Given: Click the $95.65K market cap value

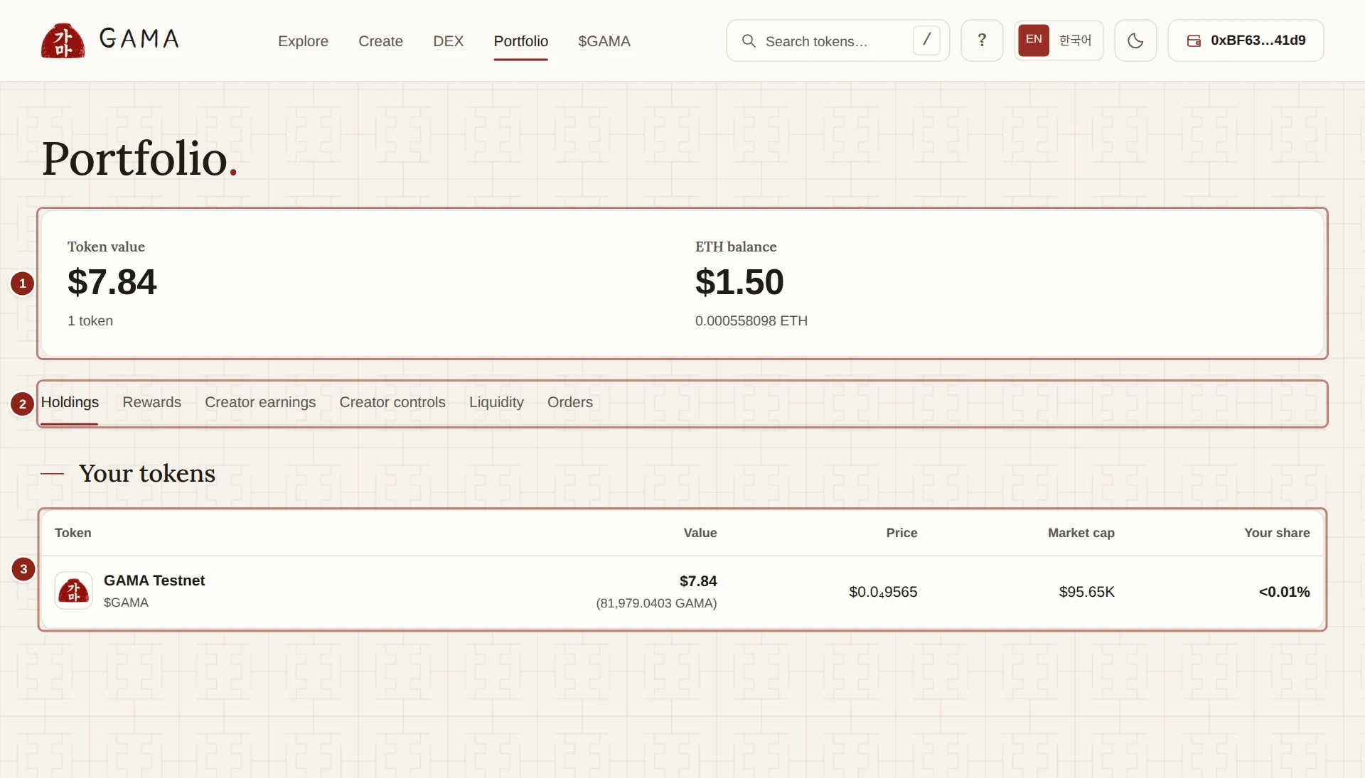Looking at the screenshot, I should (x=1086, y=592).
